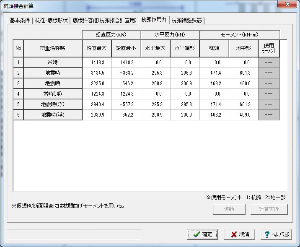Select row 1 常時 load name cell
The height and width of the screenshot is (247, 300).
(x=53, y=62)
